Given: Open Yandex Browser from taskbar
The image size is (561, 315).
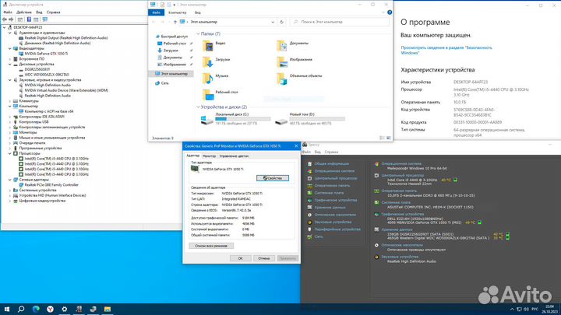Looking at the screenshot, I should pyautogui.click(x=50, y=309).
